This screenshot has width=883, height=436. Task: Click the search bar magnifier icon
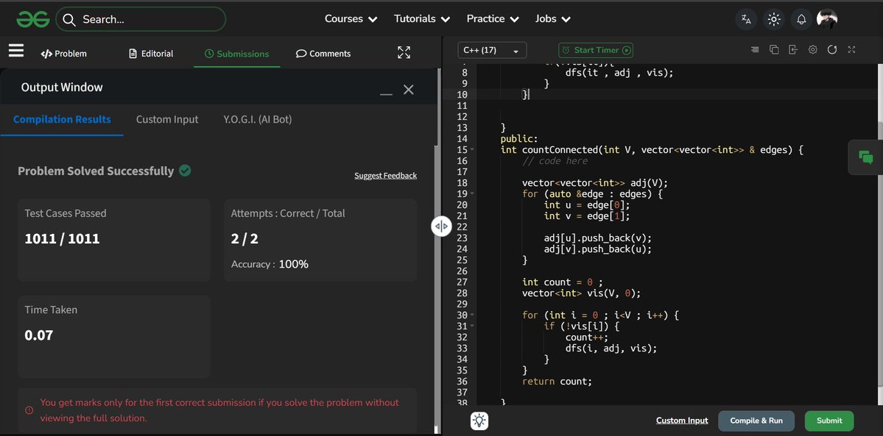(69, 20)
